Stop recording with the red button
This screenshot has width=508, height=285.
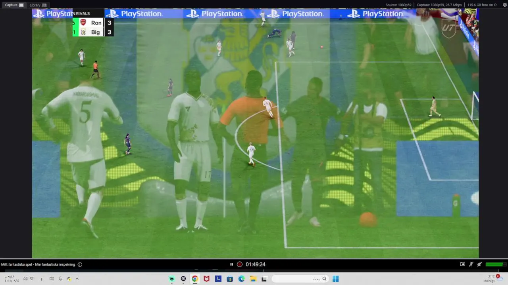pyautogui.click(x=240, y=264)
